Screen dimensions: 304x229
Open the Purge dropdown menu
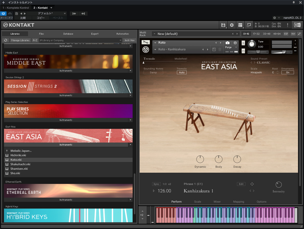coord(236,47)
